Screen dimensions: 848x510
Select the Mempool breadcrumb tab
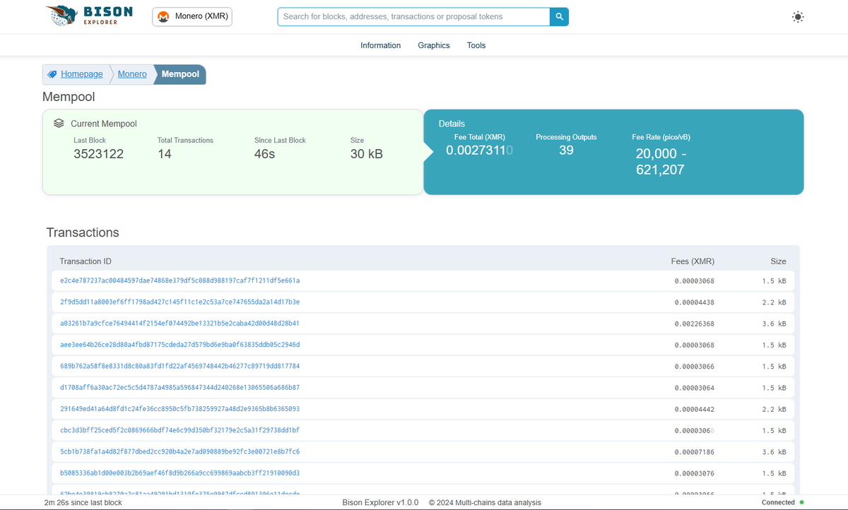(180, 74)
